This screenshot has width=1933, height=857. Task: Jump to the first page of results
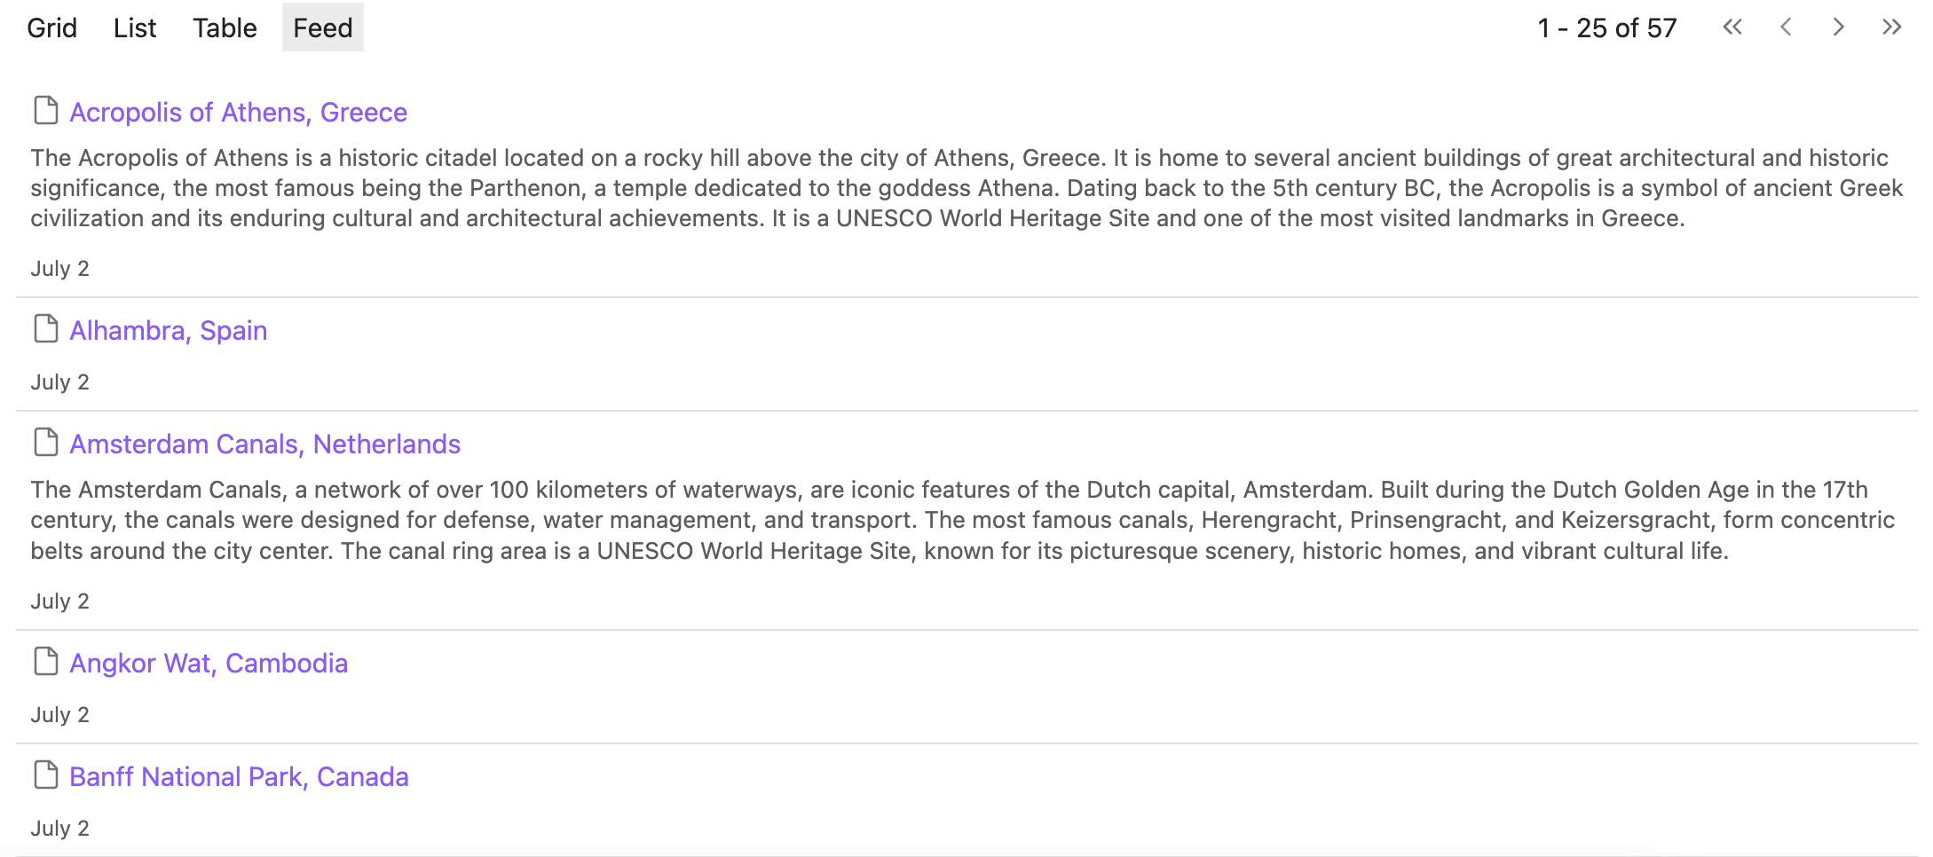[1732, 28]
